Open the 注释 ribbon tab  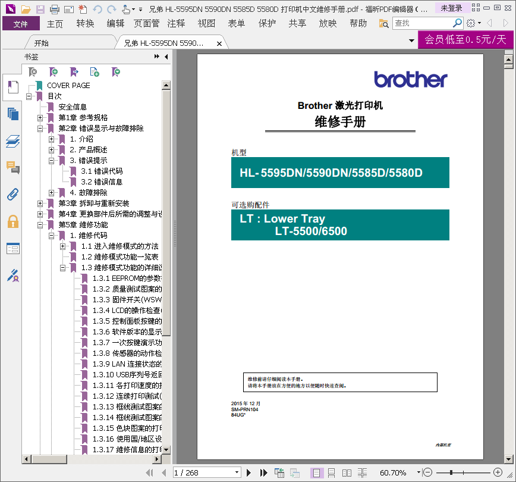tap(176, 23)
